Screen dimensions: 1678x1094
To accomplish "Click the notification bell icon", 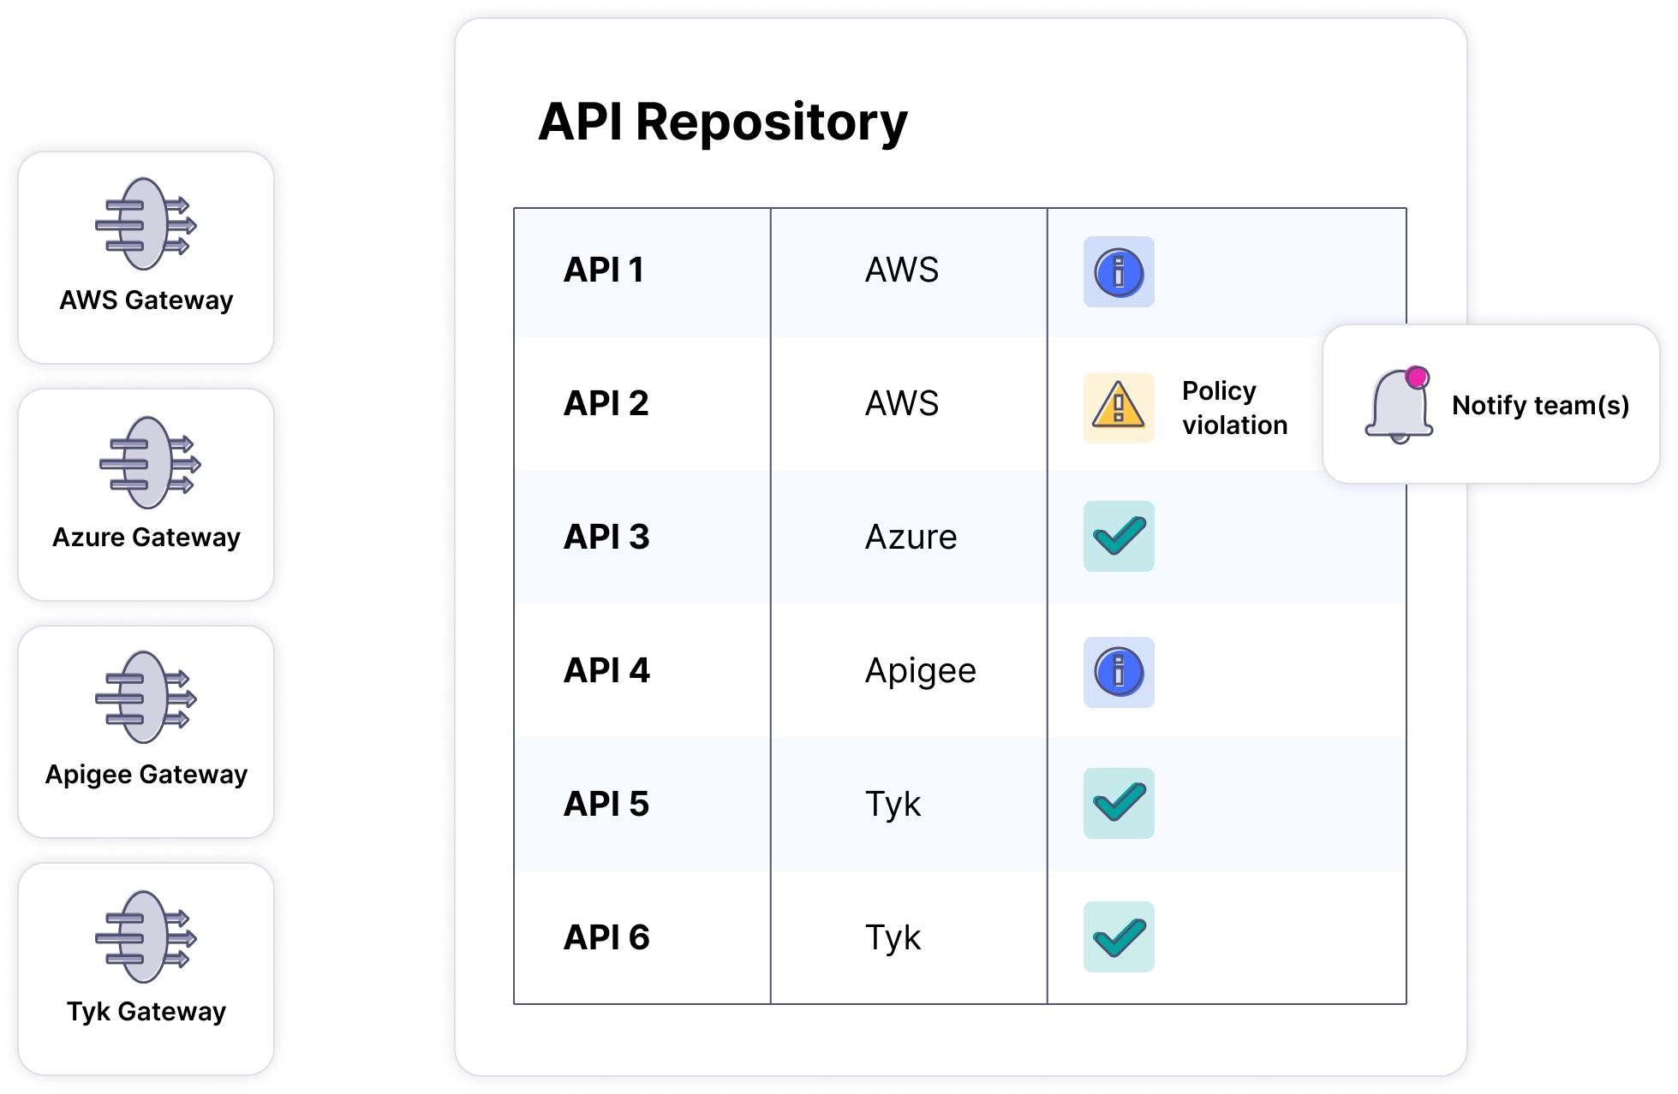I will [1399, 405].
